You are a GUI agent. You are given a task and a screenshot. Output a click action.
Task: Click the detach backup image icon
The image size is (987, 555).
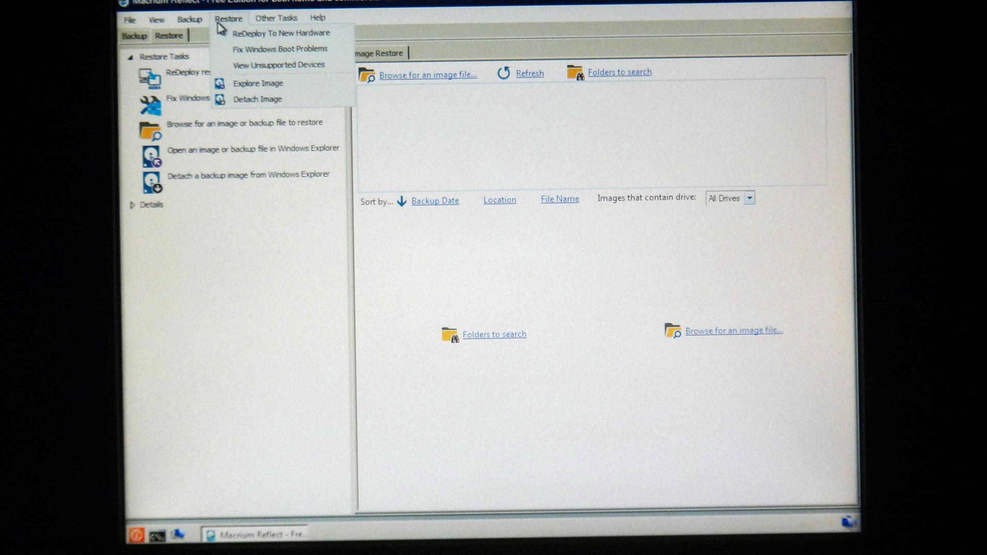pyautogui.click(x=152, y=182)
